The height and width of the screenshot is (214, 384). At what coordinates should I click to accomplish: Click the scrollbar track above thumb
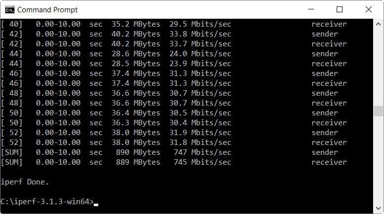click(x=378, y=68)
